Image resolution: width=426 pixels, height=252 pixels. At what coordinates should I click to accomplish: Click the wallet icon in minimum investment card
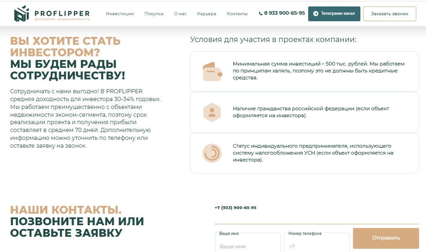213,72
